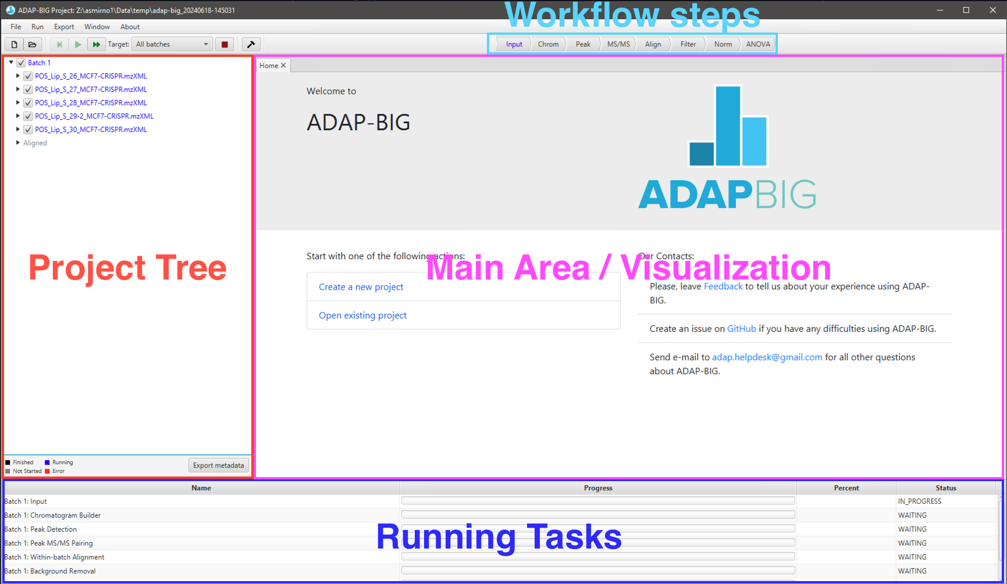Screen dimensions: 1007x584
Task: Select the Filter workflow step
Action: tap(688, 44)
